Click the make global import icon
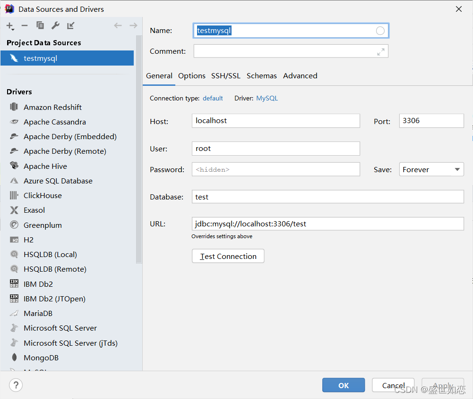The image size is (473, 399). click(70, 25)
